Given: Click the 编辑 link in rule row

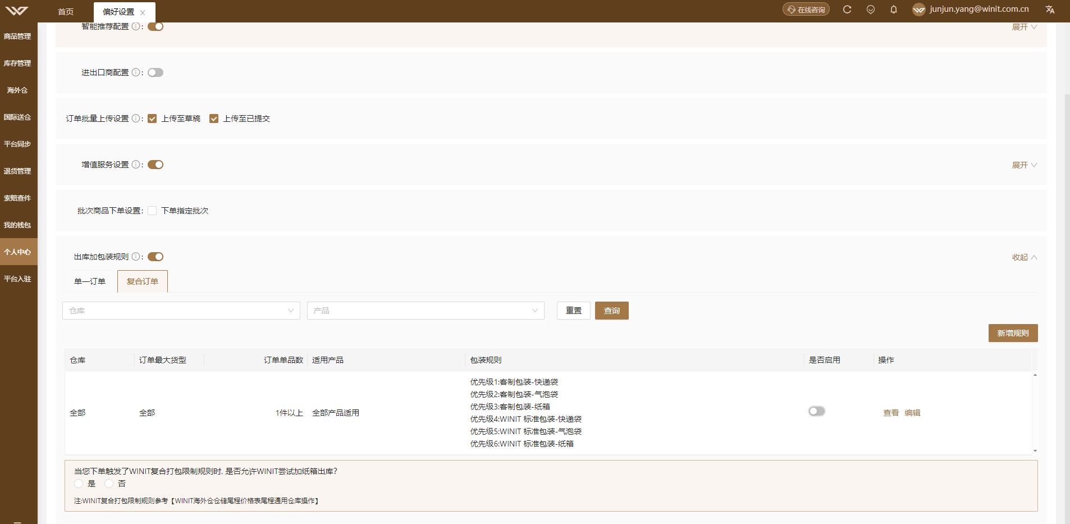Looking at the screenshot, I should coord(912,413).
